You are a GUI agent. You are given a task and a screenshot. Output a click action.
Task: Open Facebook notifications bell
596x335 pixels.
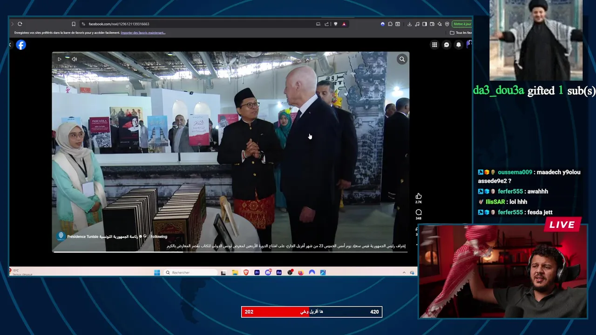click(x=459, y=45)
